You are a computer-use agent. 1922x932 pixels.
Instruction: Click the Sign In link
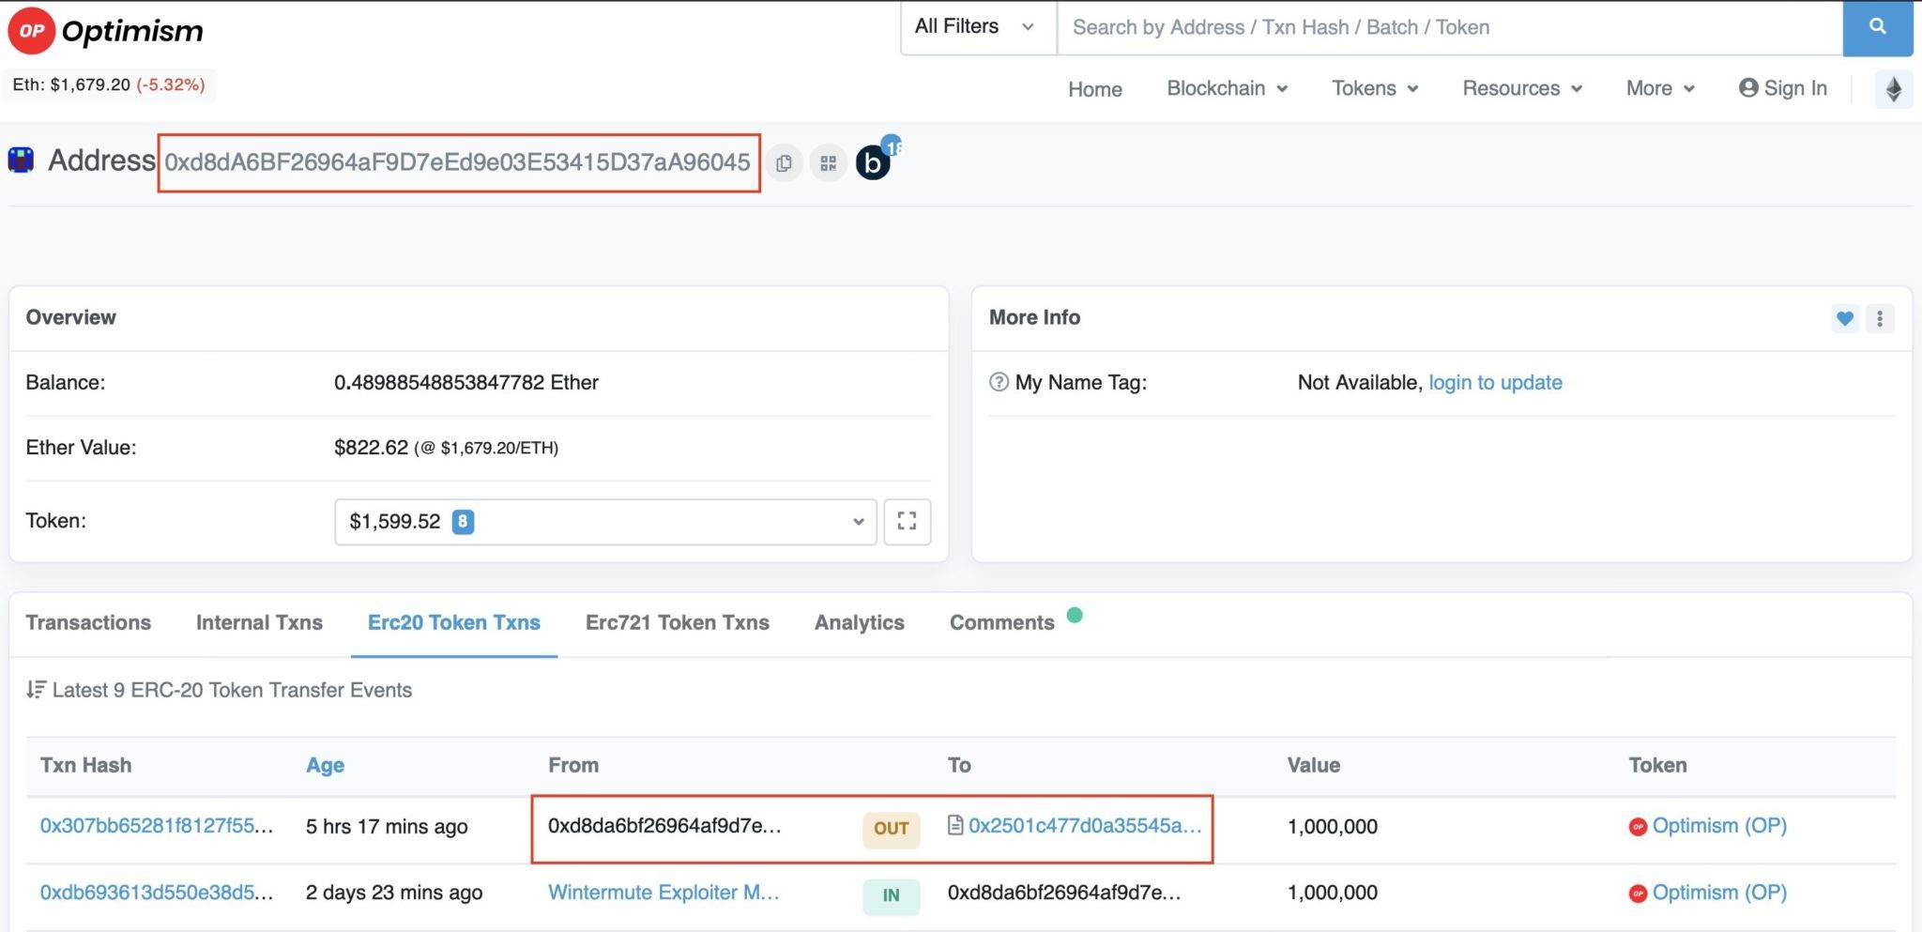pyautogui.click(x=1782, y=88)
